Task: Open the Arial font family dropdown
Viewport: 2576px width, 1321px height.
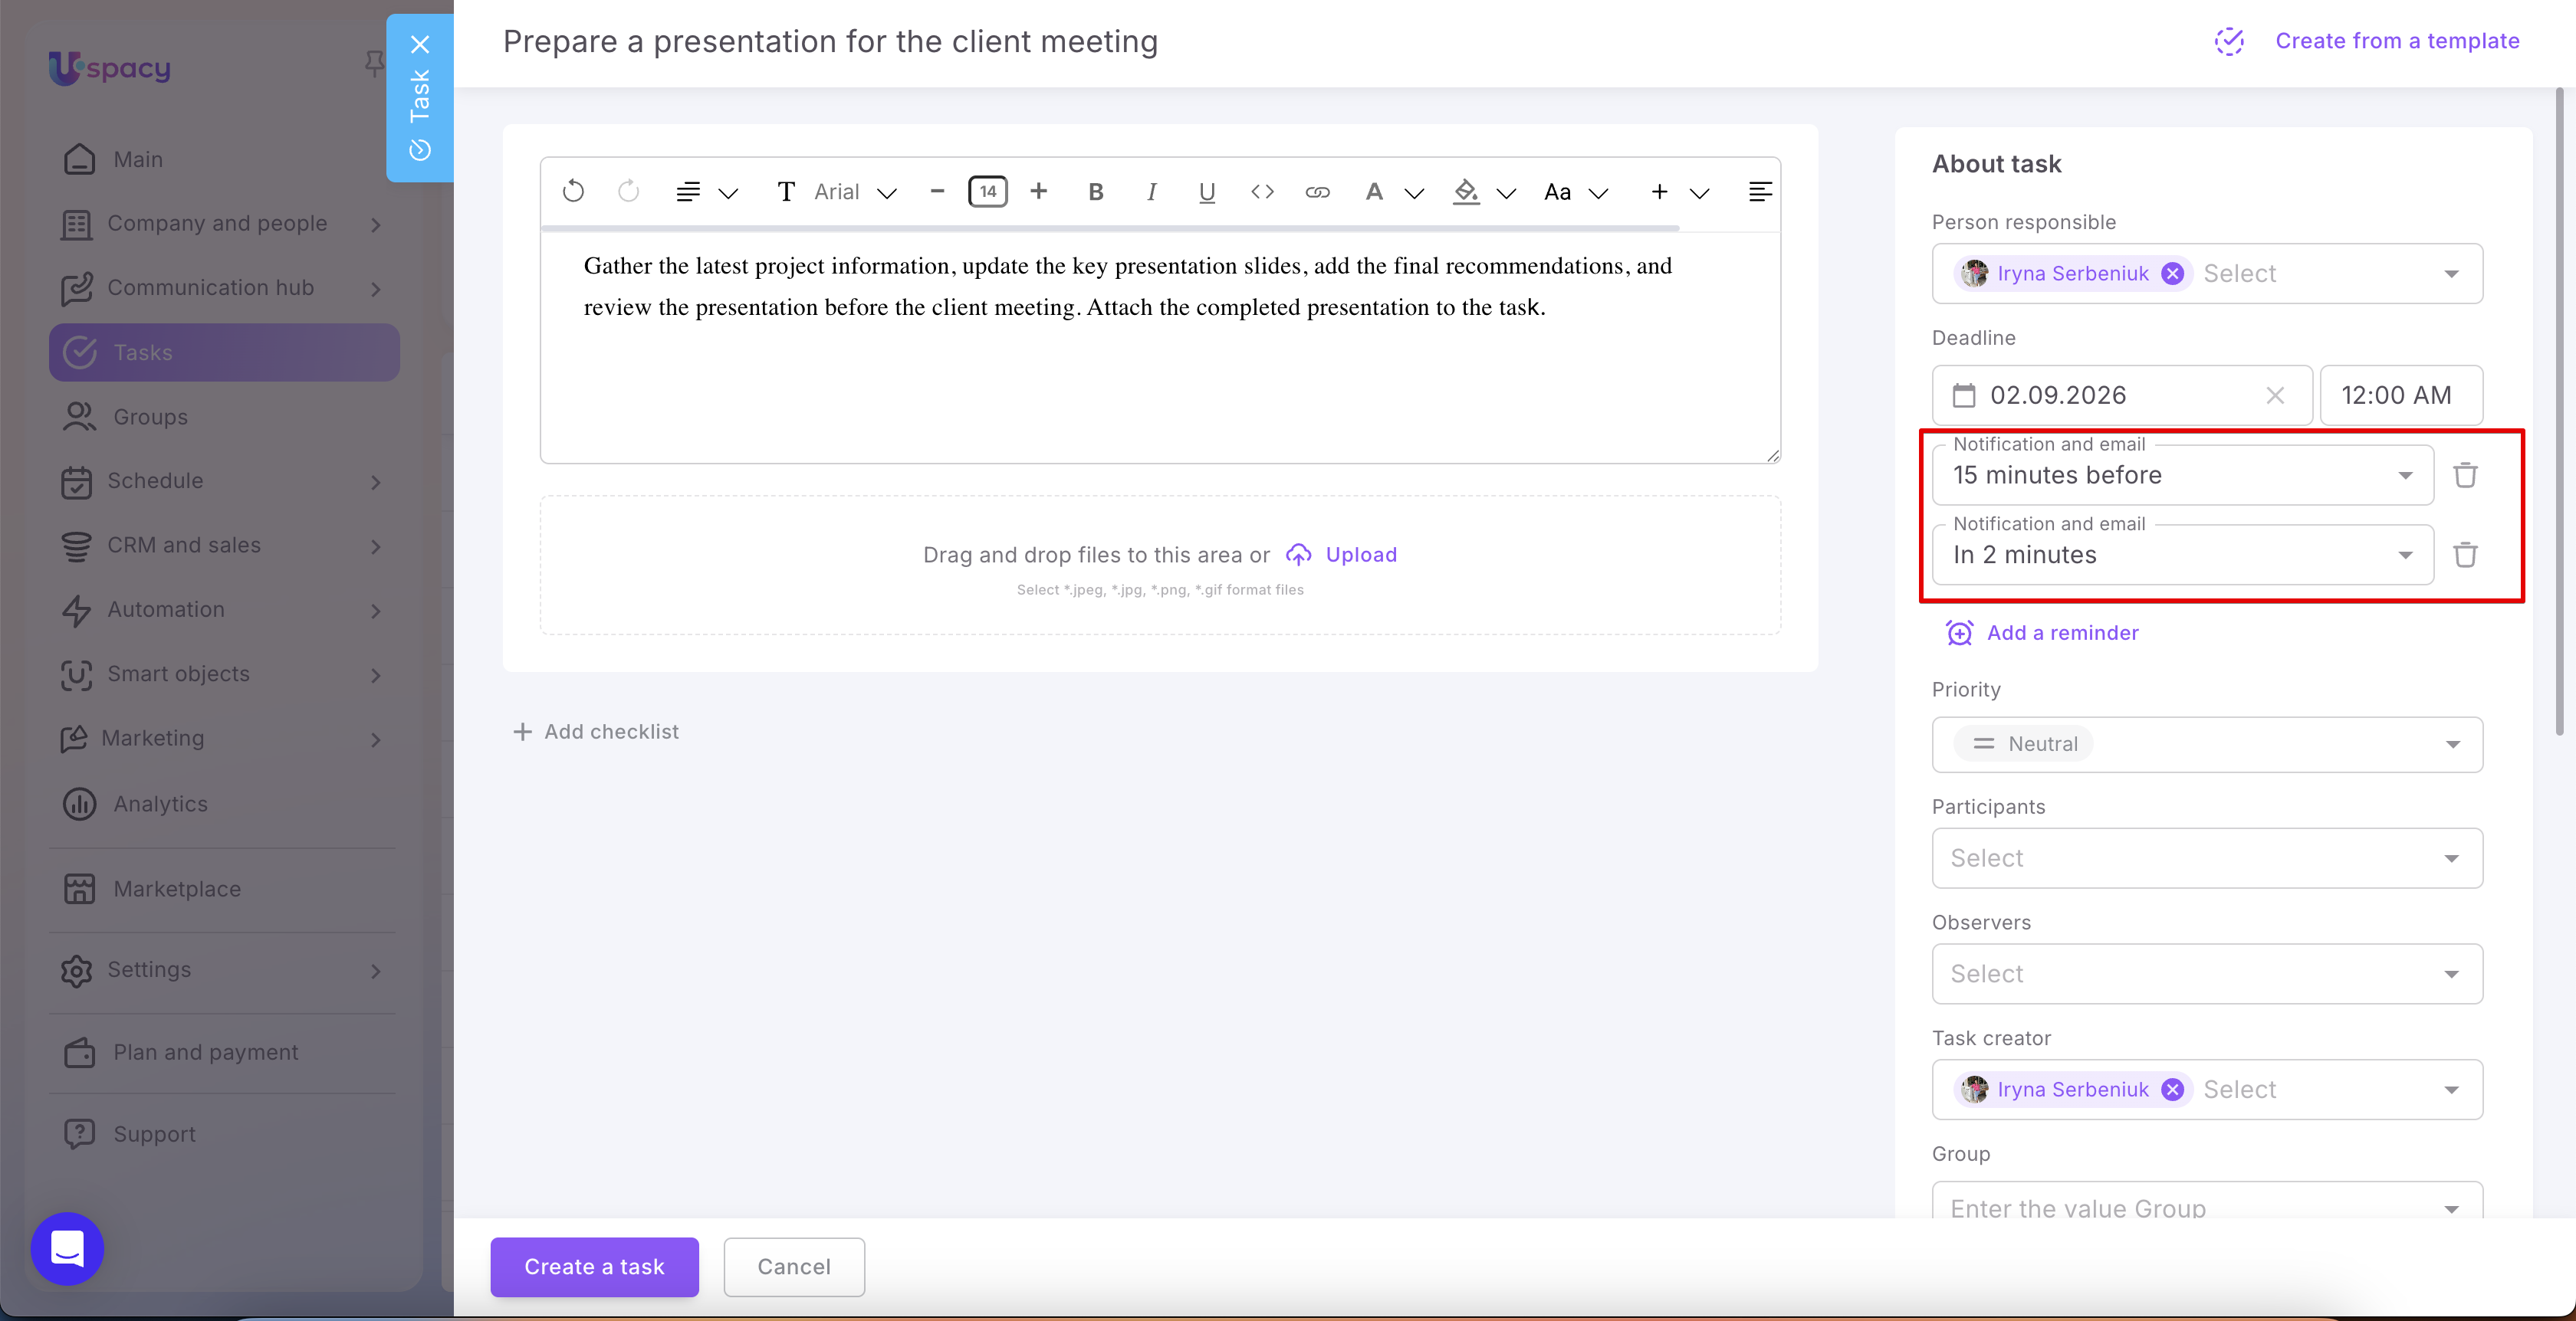Action: coord(854,192)
